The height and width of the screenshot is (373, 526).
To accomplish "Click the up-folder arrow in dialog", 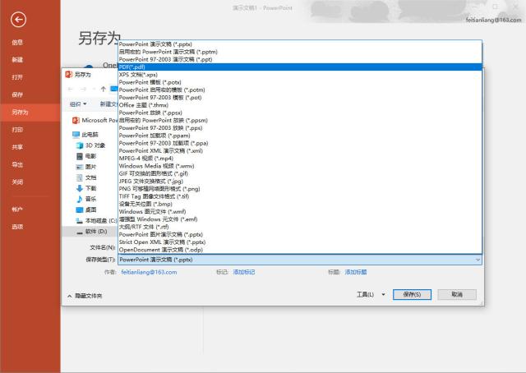I will click(104, 89).
